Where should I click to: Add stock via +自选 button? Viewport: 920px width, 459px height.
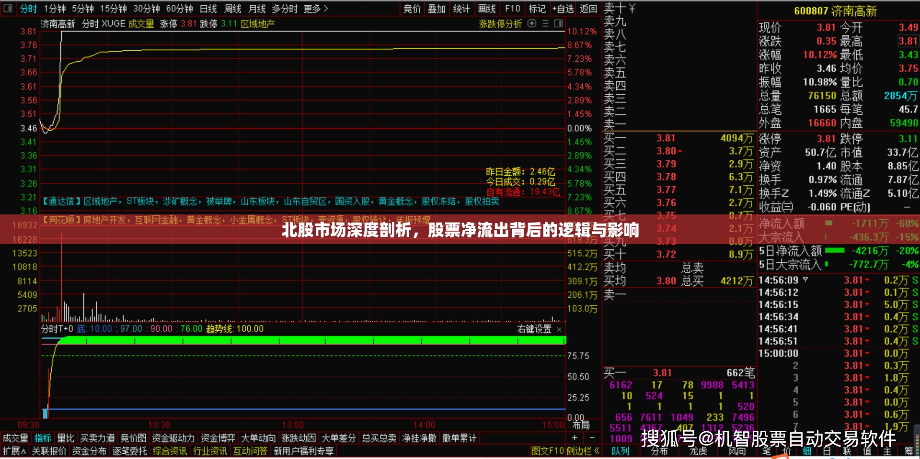[563, 9]
